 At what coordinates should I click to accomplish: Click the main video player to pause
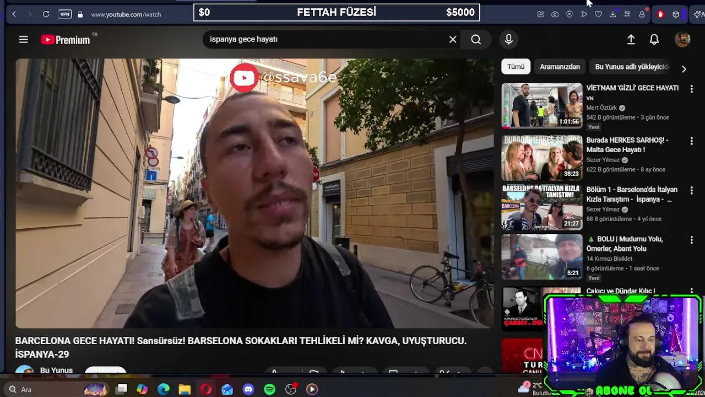(x=254, y=193)
